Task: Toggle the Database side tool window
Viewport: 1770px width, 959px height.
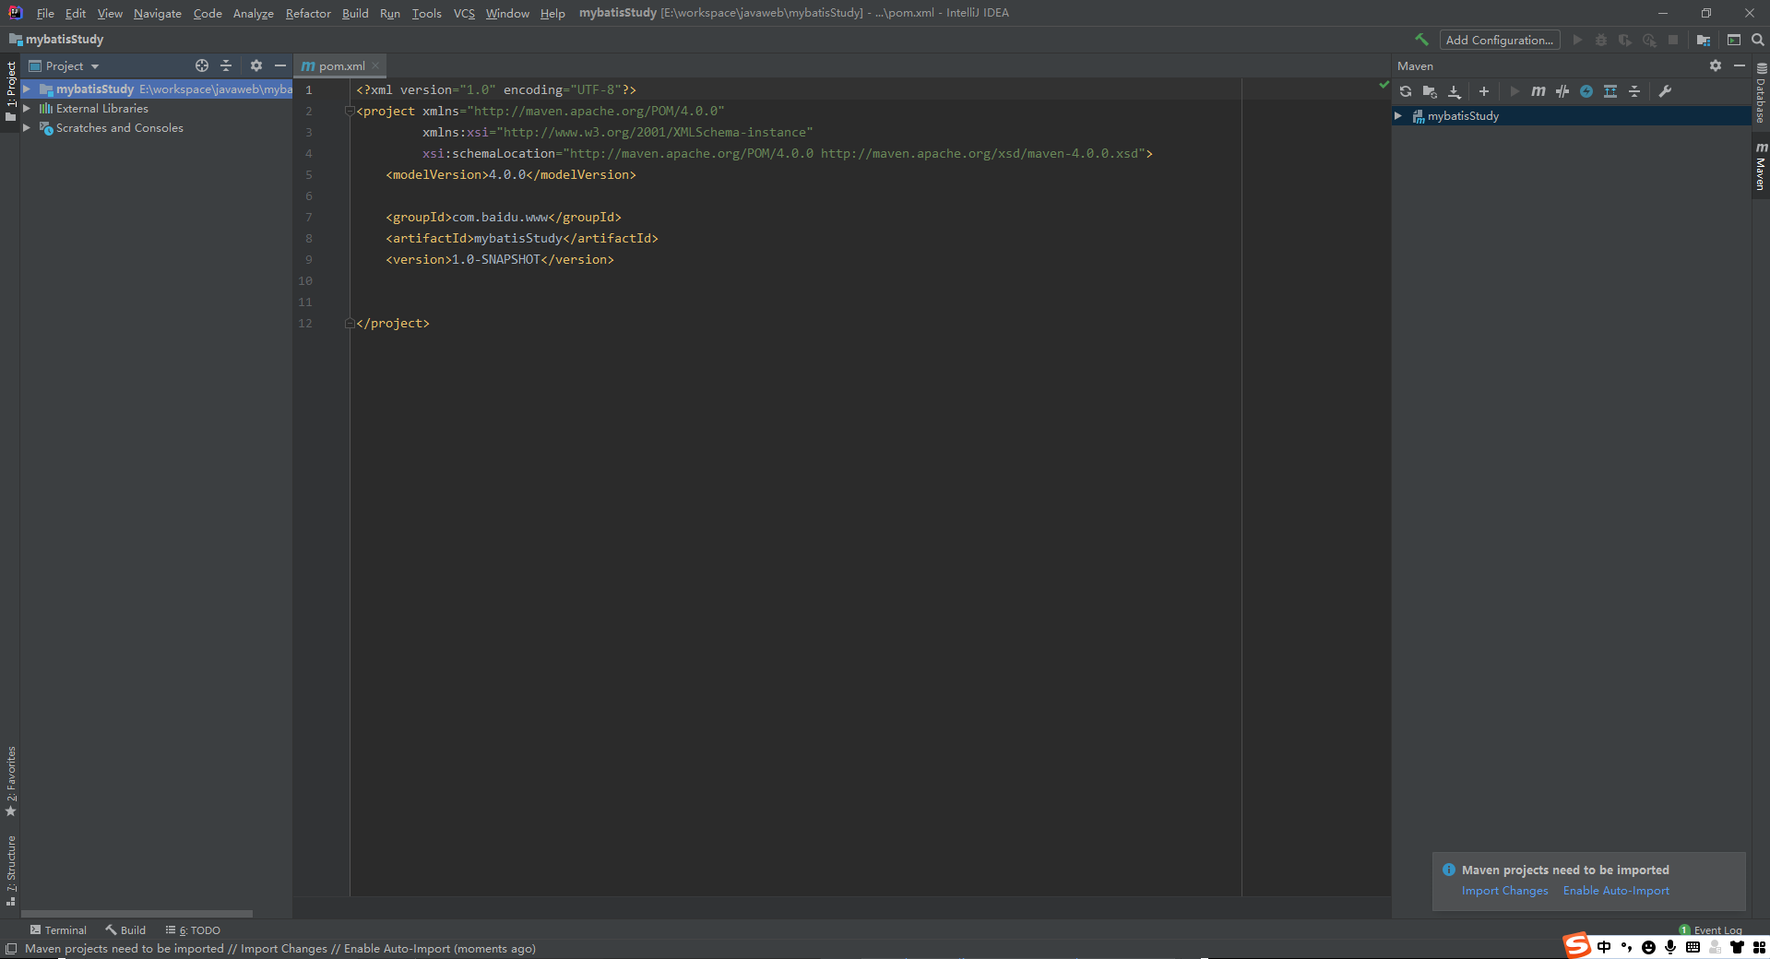Action: tap(1761, 93)
